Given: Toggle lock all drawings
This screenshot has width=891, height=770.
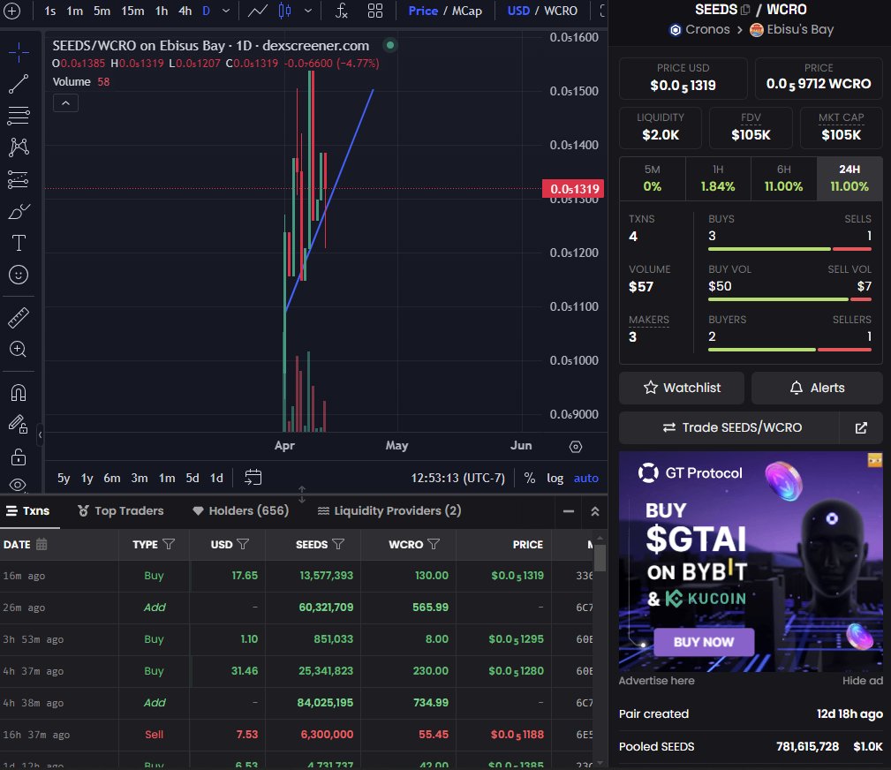Looking at the screenshot, I should [x=19, y=457].
